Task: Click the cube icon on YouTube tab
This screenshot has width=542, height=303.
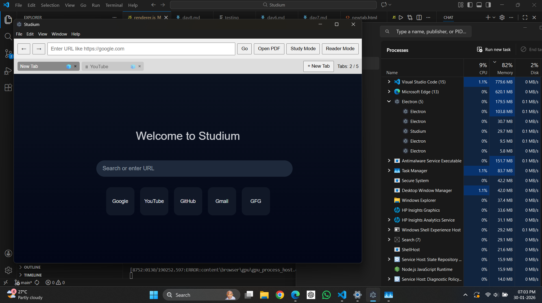Action: click(x=133, y=67)
